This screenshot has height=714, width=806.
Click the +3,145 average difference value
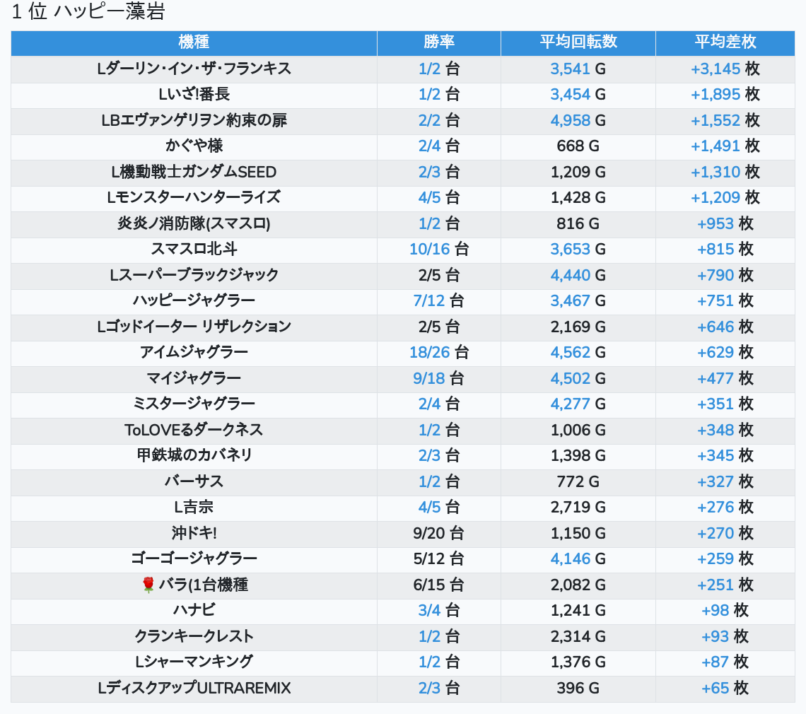click(716, 69)
